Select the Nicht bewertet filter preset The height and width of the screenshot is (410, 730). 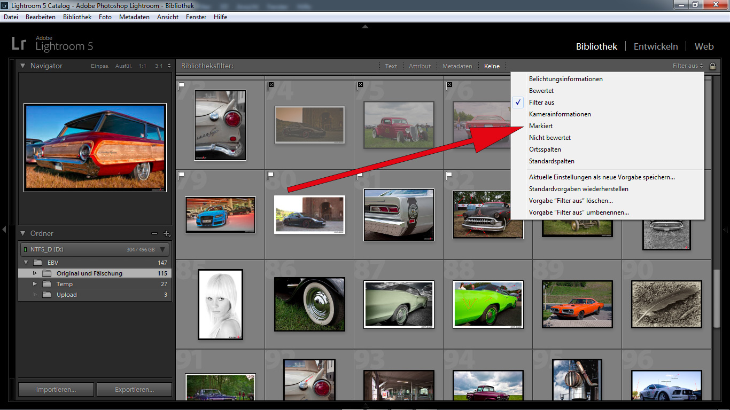pyautogui.click(x=607, y=138)
